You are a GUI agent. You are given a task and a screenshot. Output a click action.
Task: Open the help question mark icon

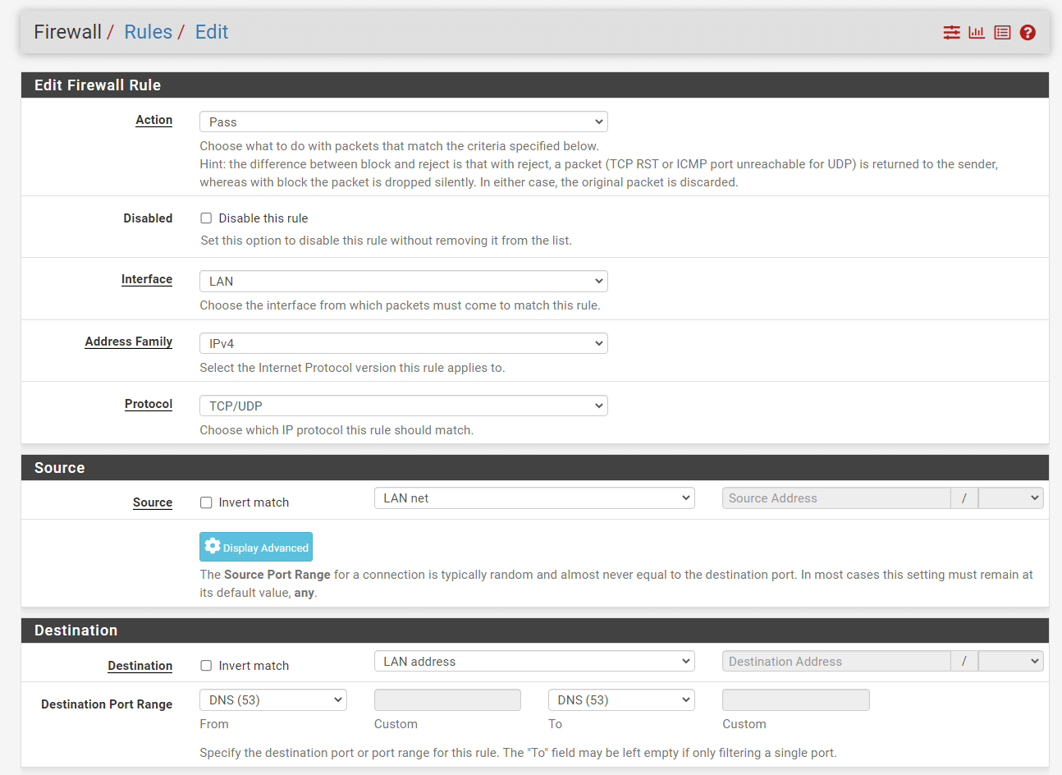pos(1028,32)
